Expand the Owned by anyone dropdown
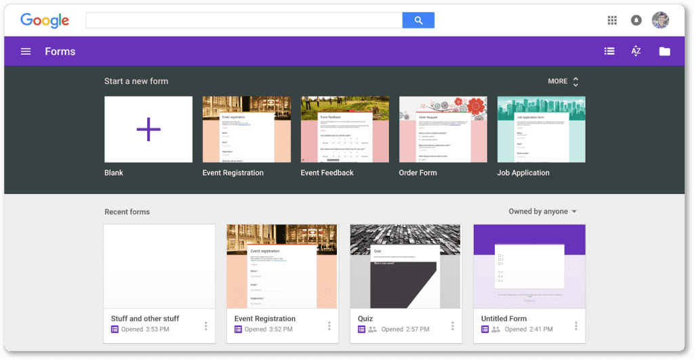 pyautogui.click(x=543, y=212)
